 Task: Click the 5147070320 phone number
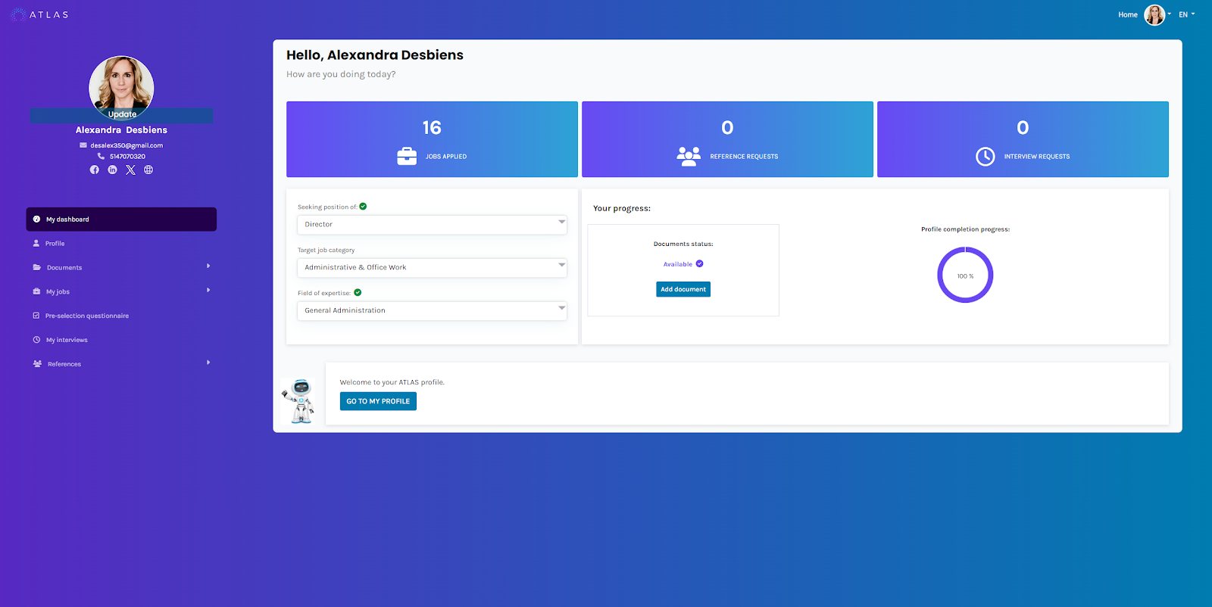coord(127,156)
